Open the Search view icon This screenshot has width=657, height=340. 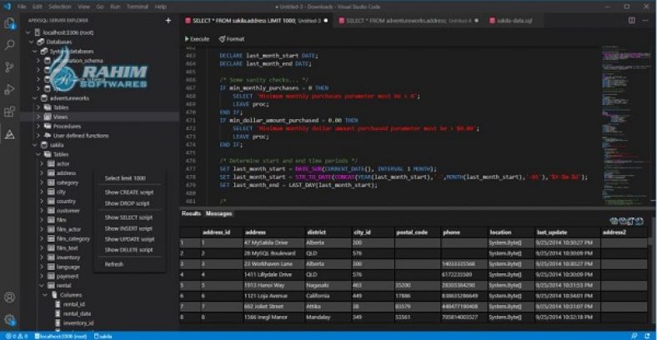tap(9, 45)
